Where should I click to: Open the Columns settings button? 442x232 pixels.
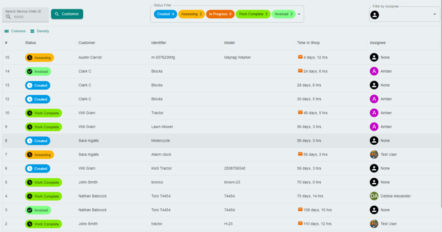click(x=15, y=31)
